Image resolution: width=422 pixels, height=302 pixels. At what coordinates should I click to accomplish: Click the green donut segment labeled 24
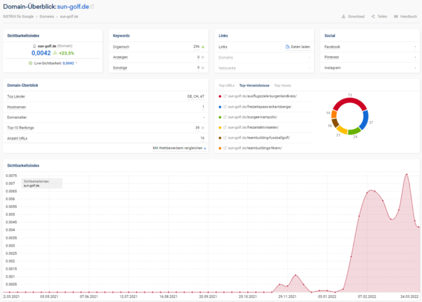[x=354, y=131]
